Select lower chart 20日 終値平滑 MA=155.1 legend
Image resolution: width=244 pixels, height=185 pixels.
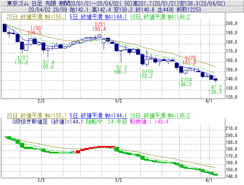coord(37,116)
